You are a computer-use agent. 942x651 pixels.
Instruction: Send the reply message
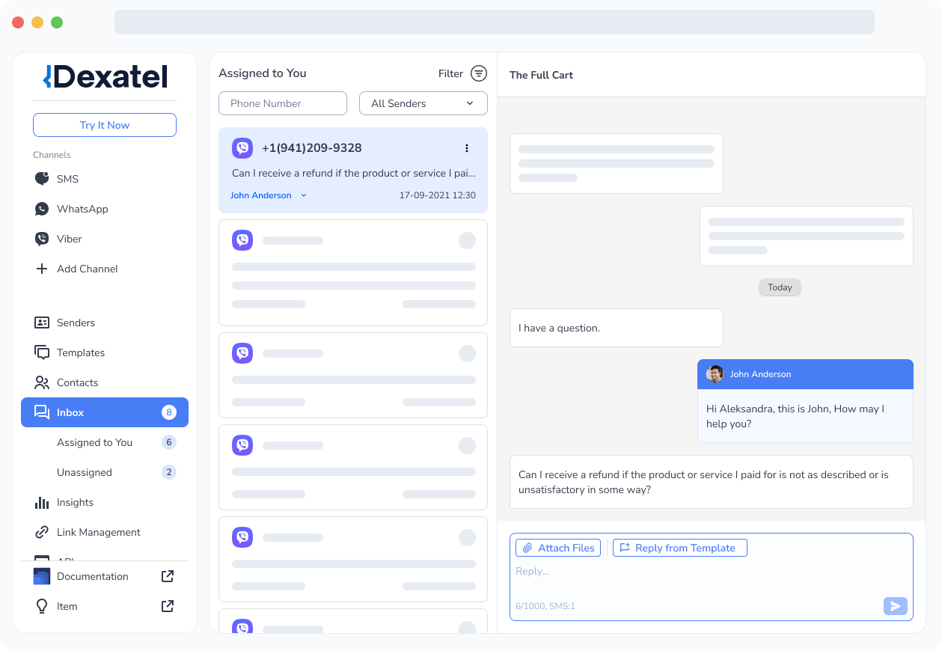[x=895, y=606]
